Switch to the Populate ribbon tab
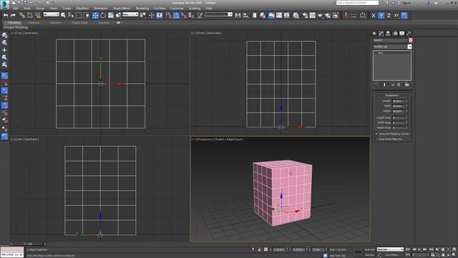 coord(103,22)
